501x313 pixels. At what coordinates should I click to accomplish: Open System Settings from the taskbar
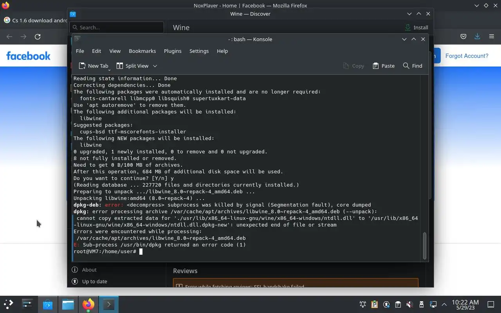click(27, 304)
